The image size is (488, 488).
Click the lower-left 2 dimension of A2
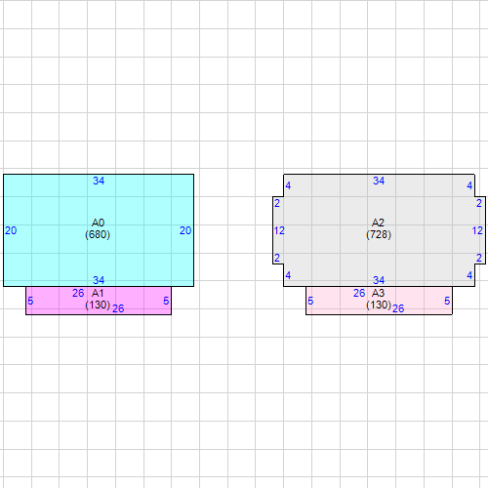tap(277, 258)
